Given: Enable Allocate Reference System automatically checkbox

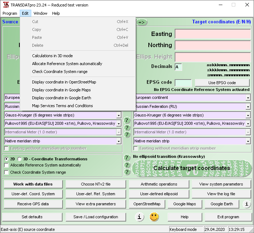Looking at the screenshot, I should (x=6, y=165).
